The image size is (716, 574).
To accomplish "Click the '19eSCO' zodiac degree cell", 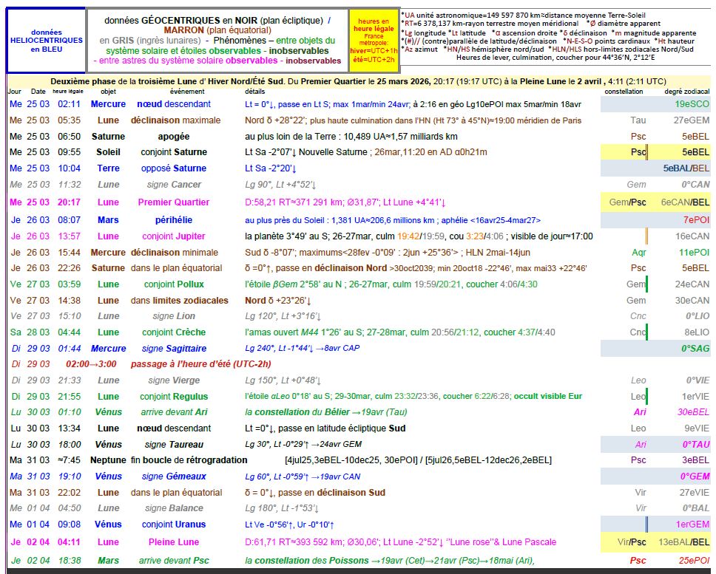I will 692,104.
